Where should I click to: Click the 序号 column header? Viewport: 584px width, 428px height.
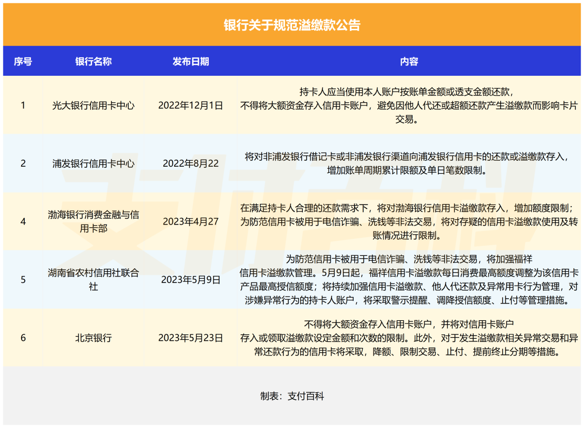[x=23, y=62]
